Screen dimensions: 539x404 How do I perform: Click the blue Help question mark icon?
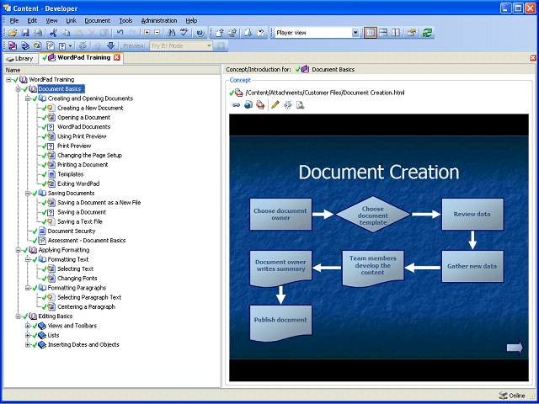pyautogui.click(x=200, y=33)
